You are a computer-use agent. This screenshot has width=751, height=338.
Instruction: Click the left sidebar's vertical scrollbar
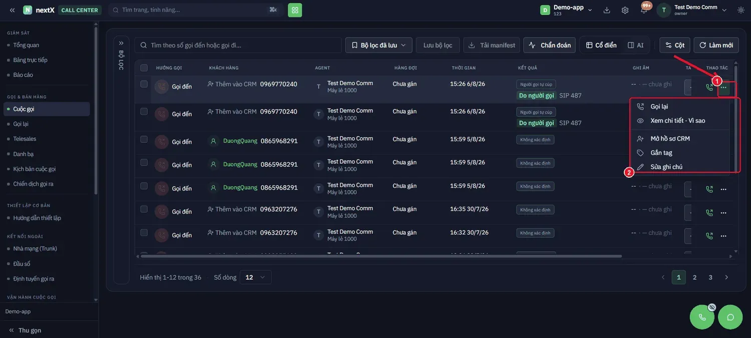[x=96, y=110]
